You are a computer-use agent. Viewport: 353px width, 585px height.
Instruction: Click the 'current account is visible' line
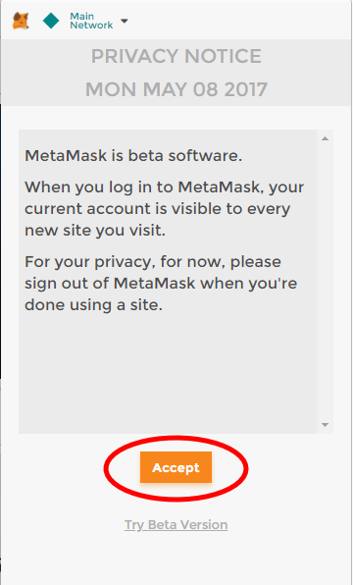pos(157,208)
